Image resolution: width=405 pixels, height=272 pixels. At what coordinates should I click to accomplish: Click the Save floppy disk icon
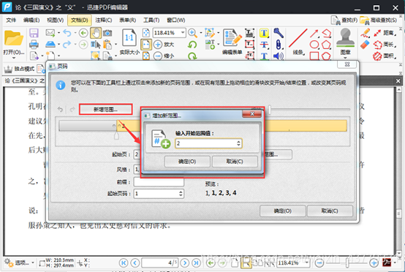[x=34, y=33]
